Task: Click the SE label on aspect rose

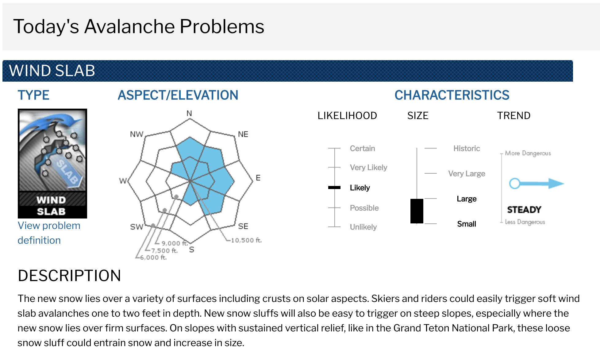Action: point(243,226)
